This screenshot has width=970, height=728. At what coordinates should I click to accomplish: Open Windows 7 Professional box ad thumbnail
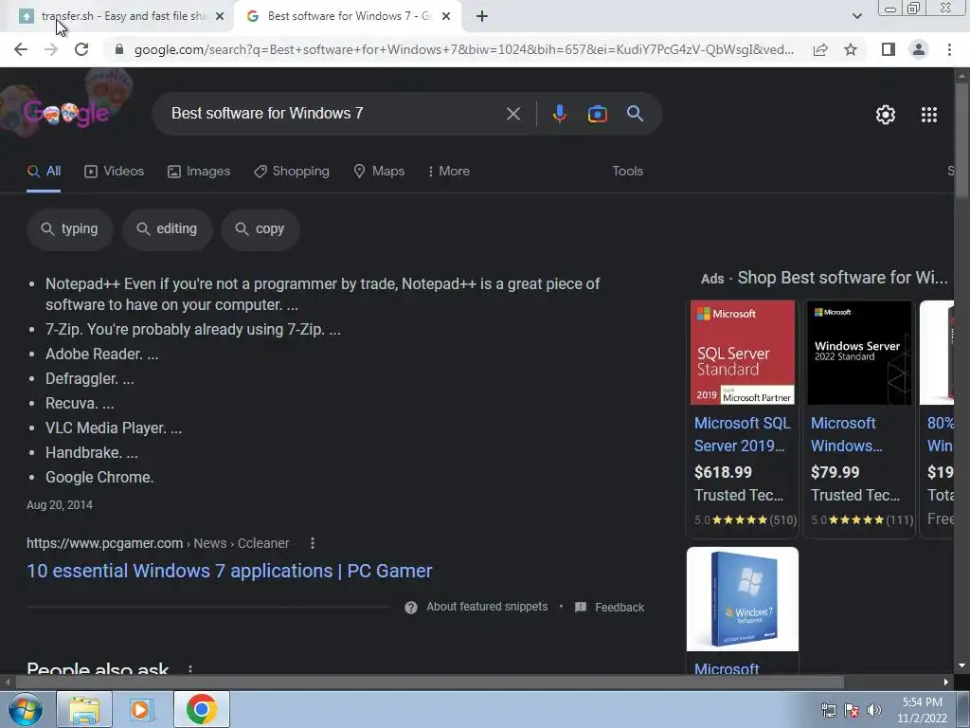[x=743, y=599]
